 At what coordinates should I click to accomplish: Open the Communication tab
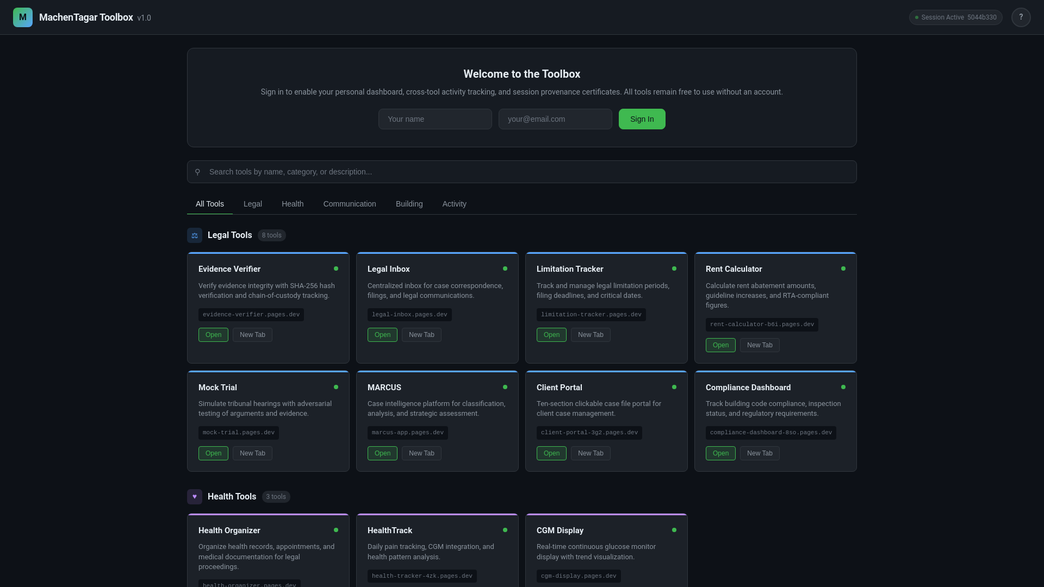(350, 204)
